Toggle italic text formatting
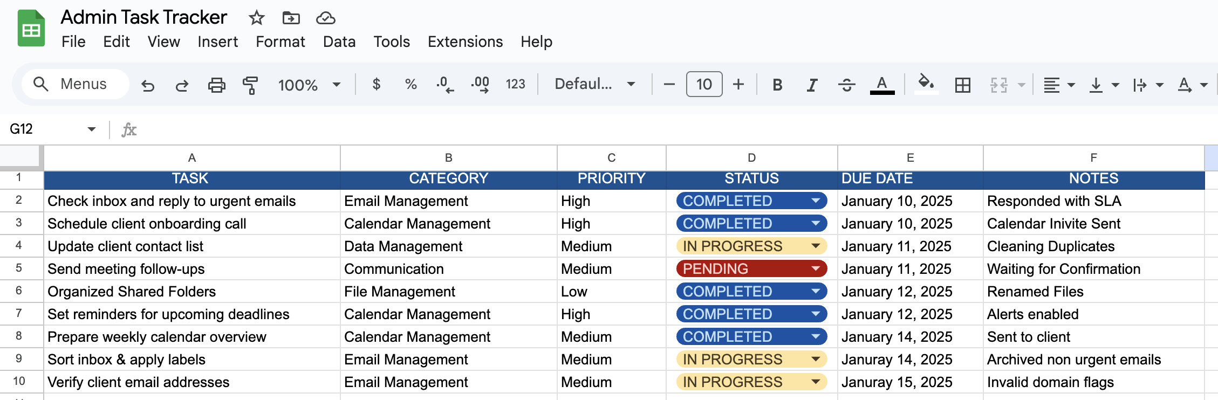This screenshot has height=400, width=1218. point(812,85)
